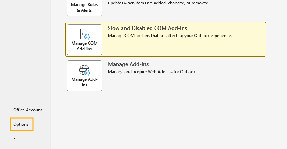
Task: Click the Manage COM Add-ins checklist icon
Action: pos(85,34)
